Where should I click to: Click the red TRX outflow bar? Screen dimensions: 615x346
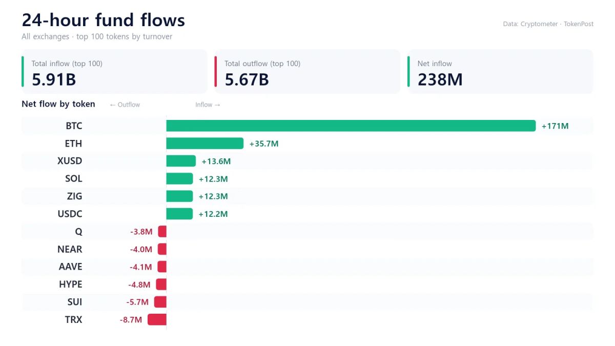(x=157, y=319)
